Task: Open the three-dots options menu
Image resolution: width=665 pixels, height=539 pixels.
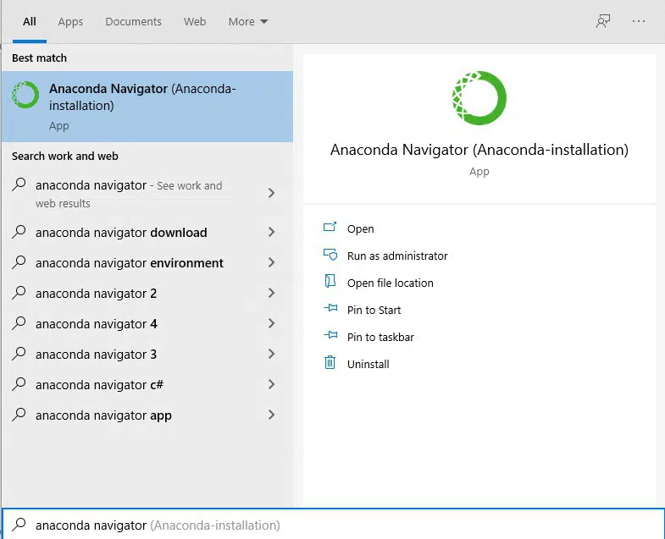Action: tap(638, 21)
